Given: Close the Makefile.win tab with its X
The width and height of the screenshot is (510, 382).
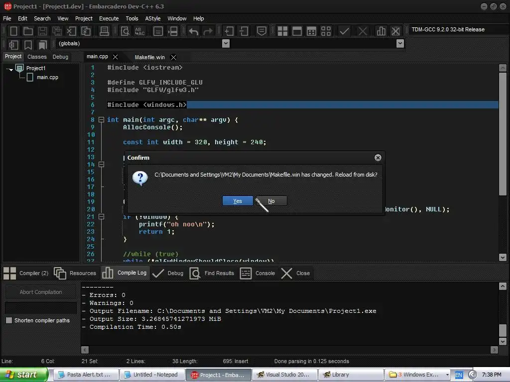Looking at the screenshot, I should coord(174,57).
